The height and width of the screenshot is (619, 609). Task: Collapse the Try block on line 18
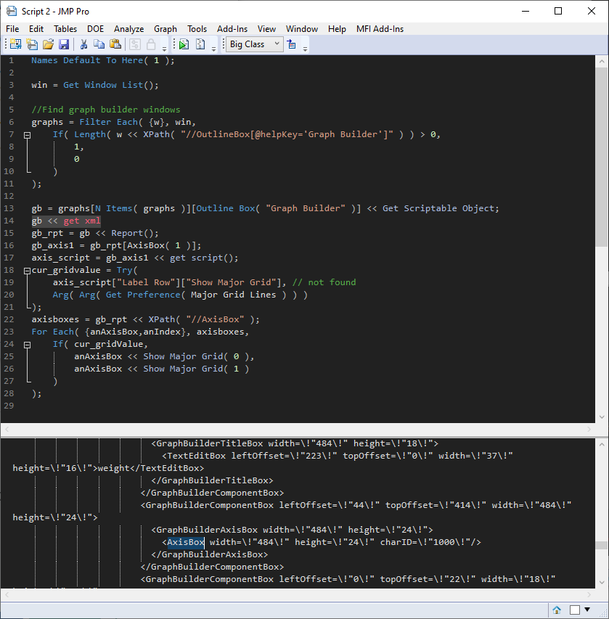point(26,269)
